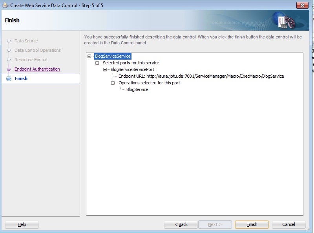Click the Data Source wizard step
This screenshot has width=314, height=233.
coord(26,41)
